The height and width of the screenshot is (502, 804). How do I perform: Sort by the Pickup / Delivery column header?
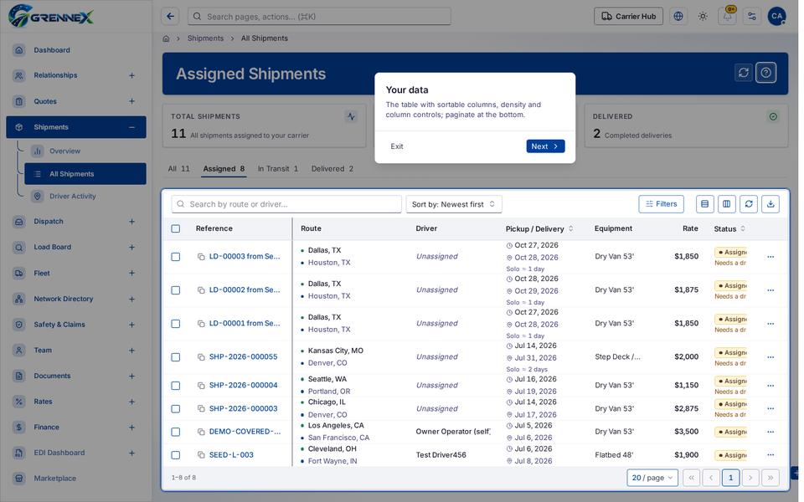click(x=539, y=228)
